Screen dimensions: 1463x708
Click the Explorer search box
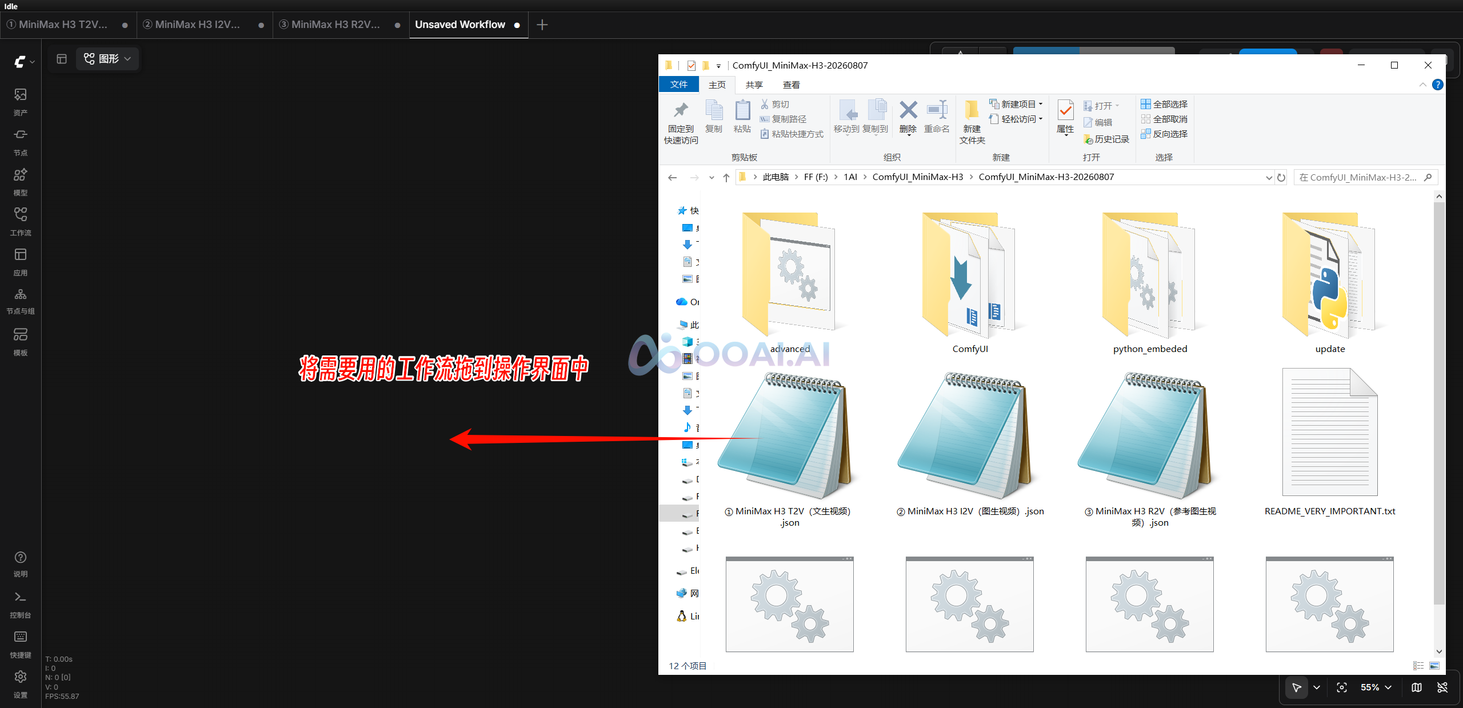(1366, 178)
